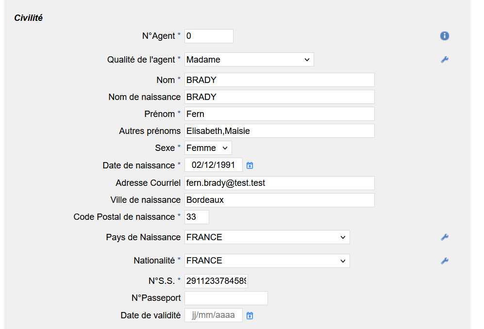Click the blue info icon beside N°Agent
484x329 pixels.
[x=444, y=36]
